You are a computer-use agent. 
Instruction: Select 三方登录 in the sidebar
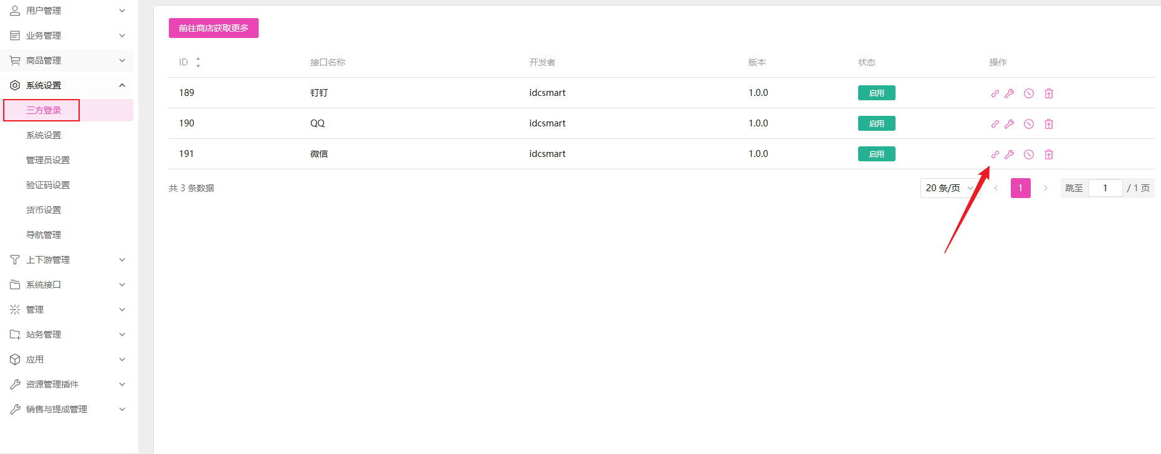(44, 110)
